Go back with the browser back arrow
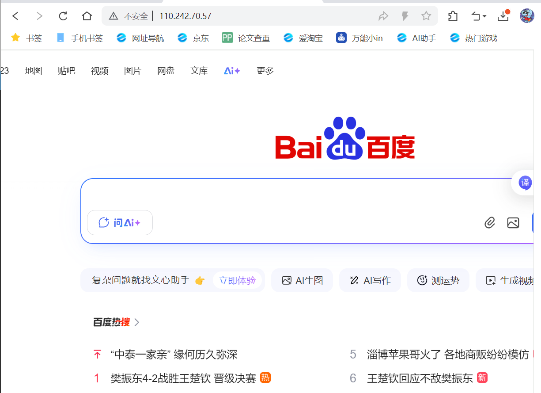541x393 pixels. click(x=15, y=16)
